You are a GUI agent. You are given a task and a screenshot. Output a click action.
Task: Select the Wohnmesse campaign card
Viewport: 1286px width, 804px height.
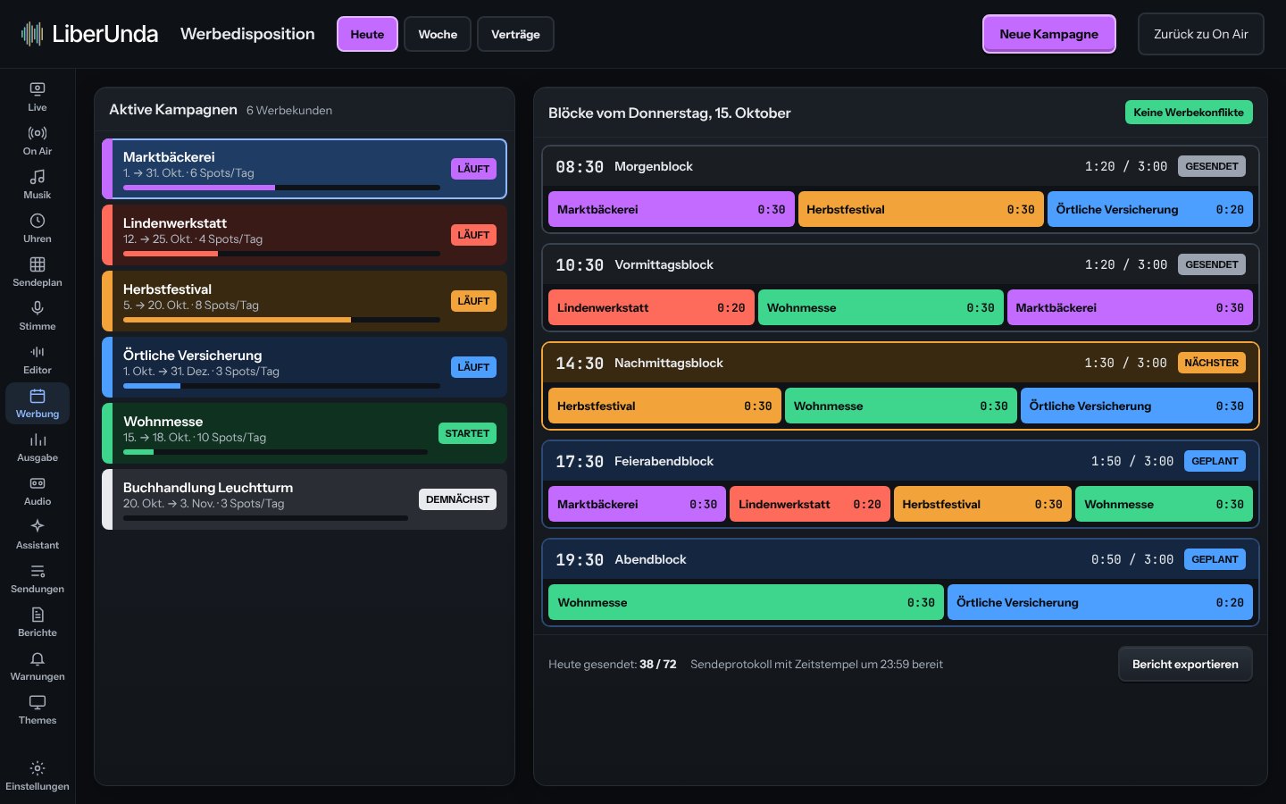click(305, 433)
